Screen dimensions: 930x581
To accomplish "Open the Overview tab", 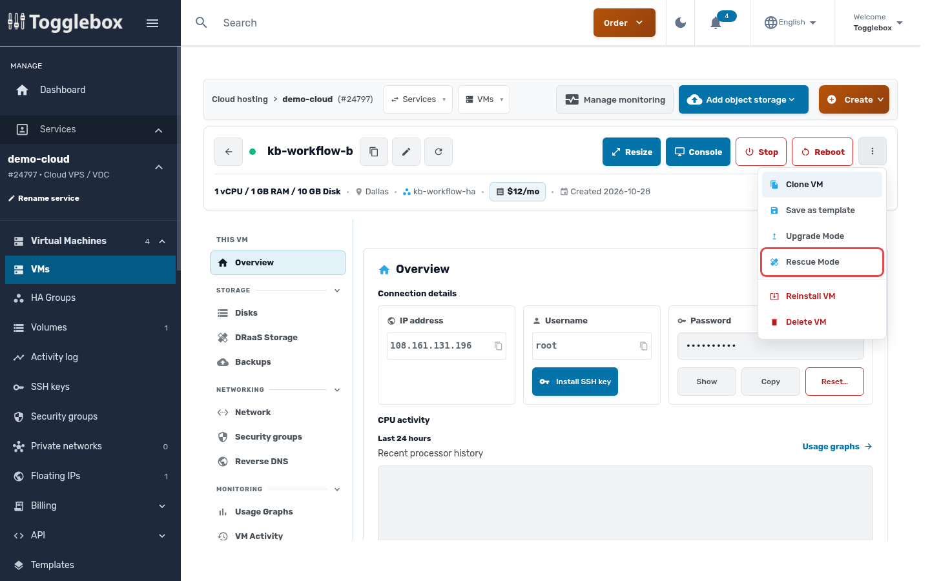I will click(x=278, y=263).
